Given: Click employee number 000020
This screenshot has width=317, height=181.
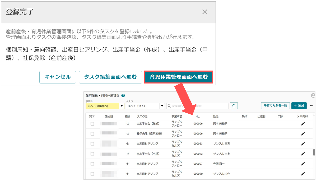Looking at the screenshot, I should pyautogui.click(x=198, y=174).
